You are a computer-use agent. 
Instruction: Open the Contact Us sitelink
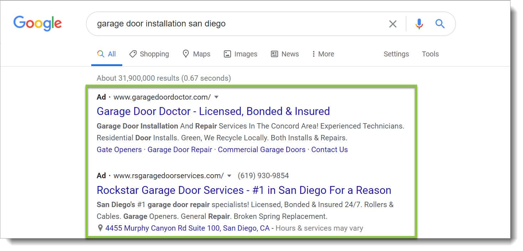(x=329, y=150)
